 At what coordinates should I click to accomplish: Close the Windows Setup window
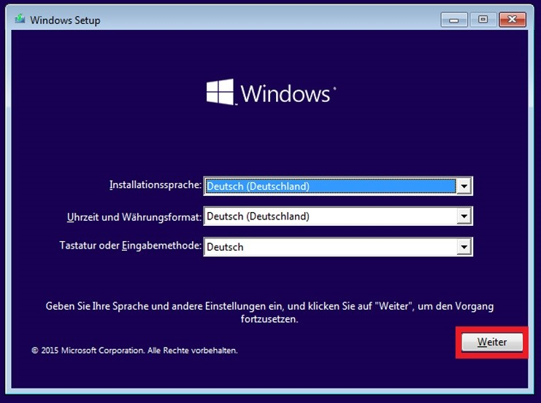pyautogui.click(x=513, y=20)
